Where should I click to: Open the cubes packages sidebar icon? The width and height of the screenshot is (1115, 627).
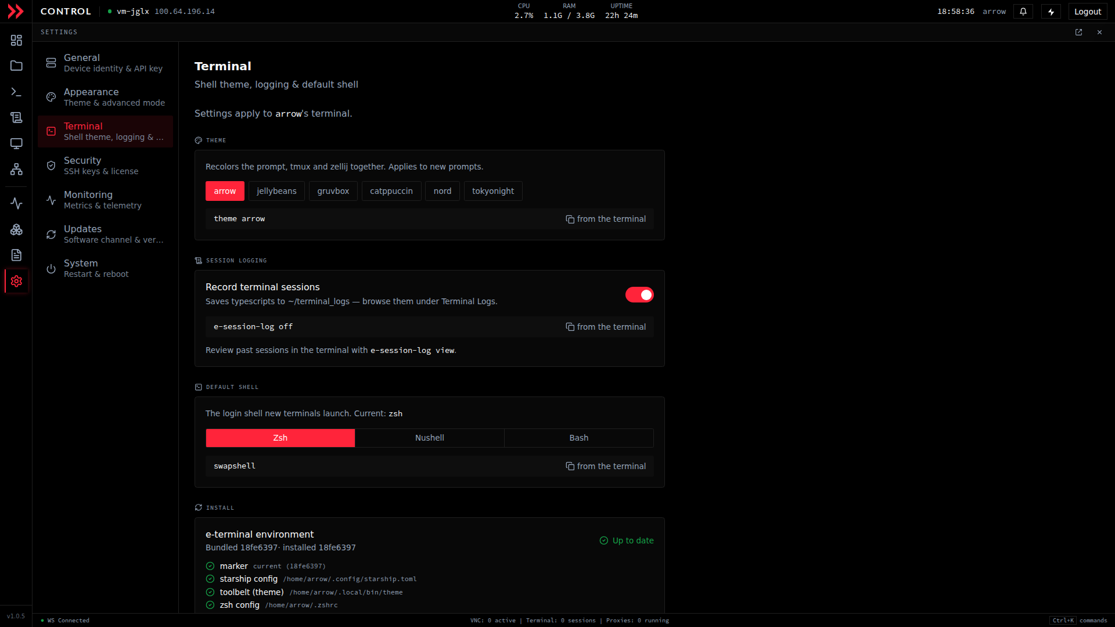[x=16, y=229]
